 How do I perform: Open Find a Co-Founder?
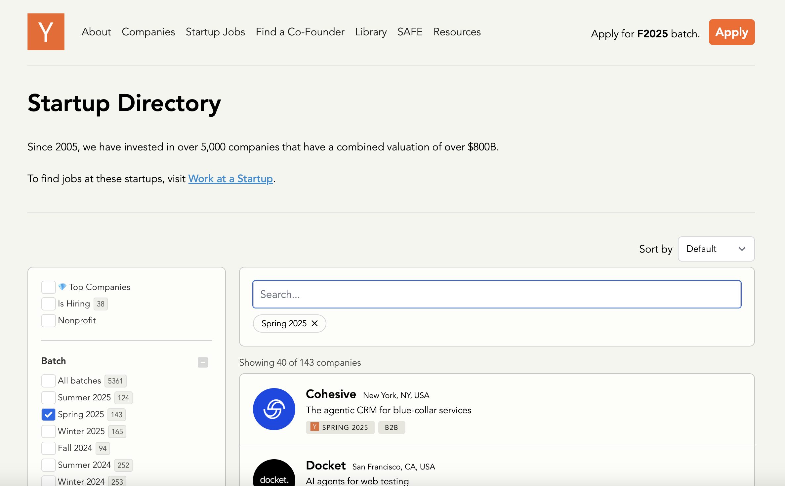coord(300,32)
